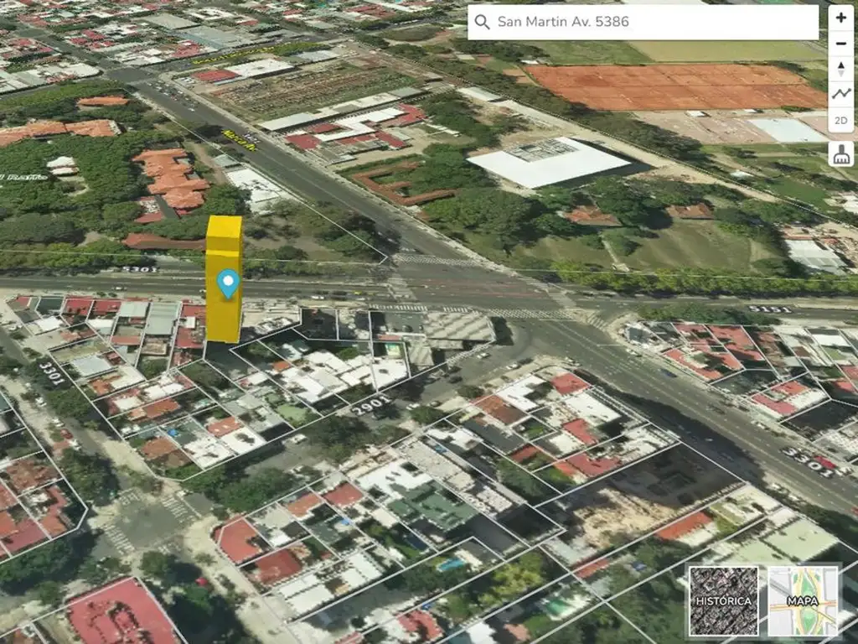Click the blue location pin marker
This screenshot has height=644, width=858.
point(227,283)
